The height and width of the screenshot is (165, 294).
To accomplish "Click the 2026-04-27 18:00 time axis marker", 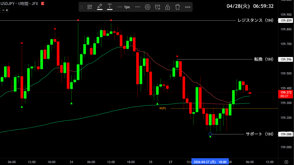I will (210, 162).
